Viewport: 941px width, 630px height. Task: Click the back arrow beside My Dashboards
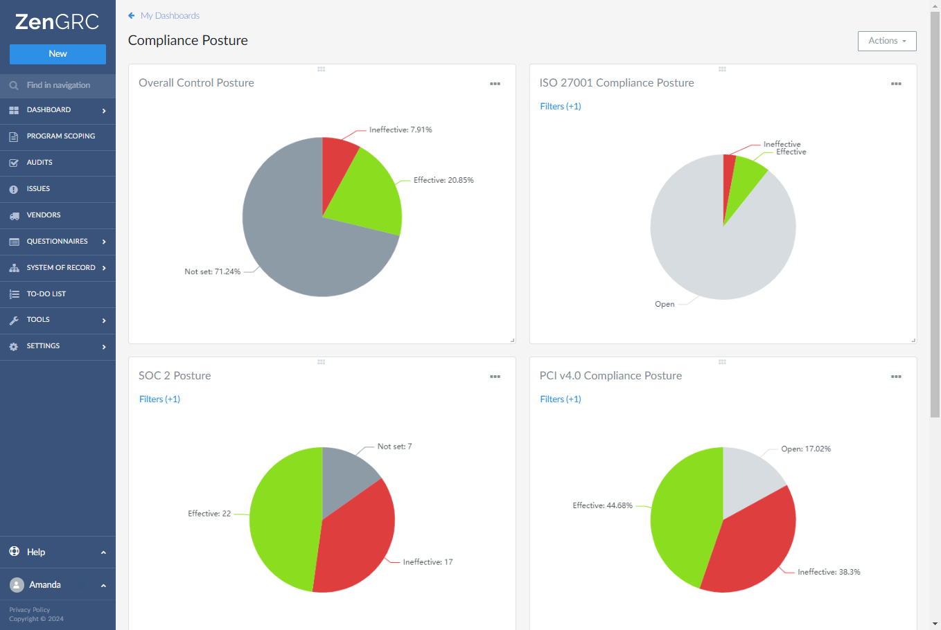coord(132,15)
